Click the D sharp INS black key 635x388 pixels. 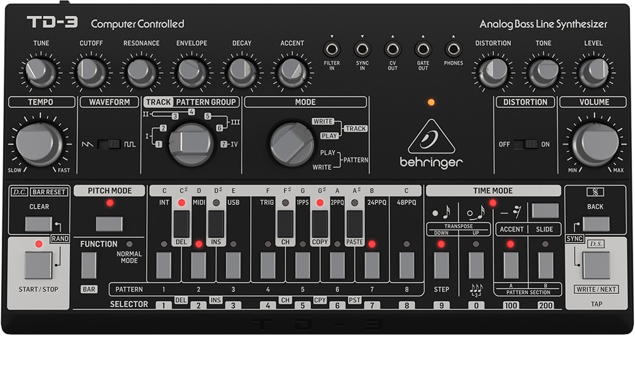click(216, 224)
